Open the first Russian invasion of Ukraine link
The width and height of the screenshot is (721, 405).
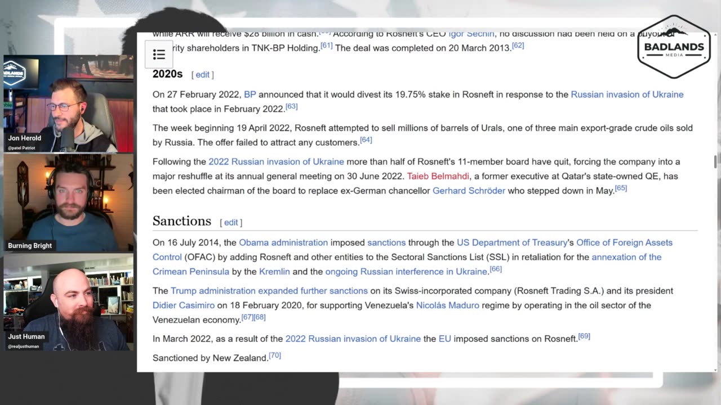[x=627, y=94]
